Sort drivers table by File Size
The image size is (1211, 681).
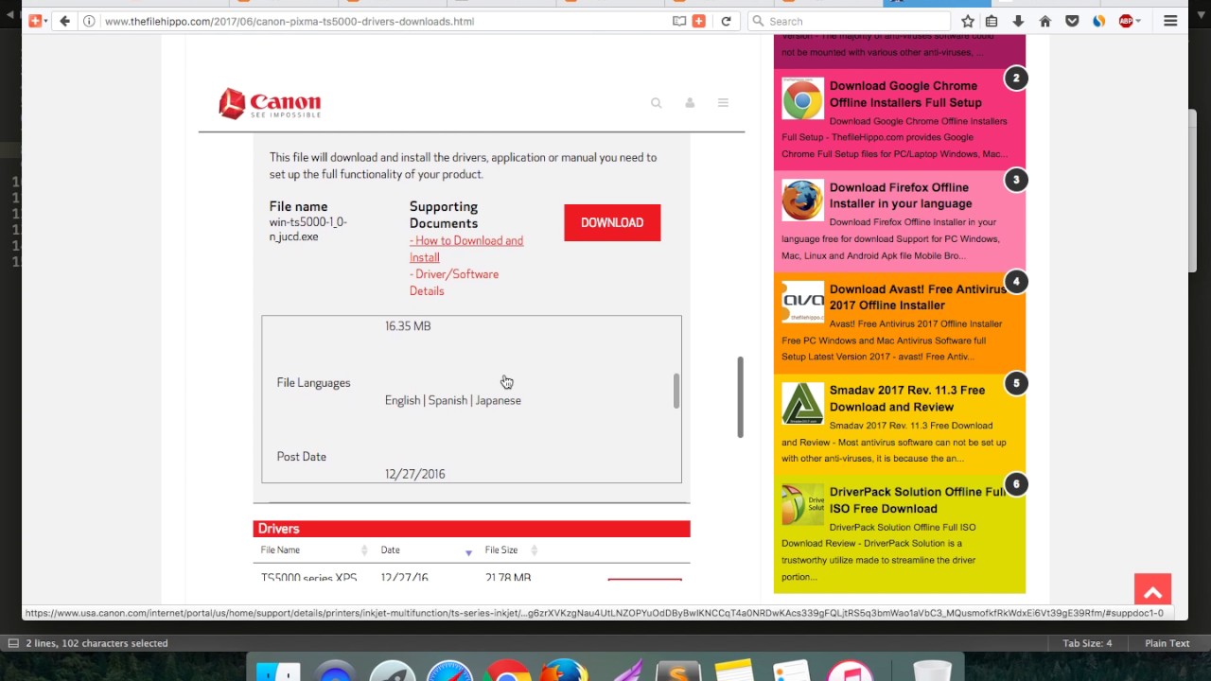pos(511,550)
